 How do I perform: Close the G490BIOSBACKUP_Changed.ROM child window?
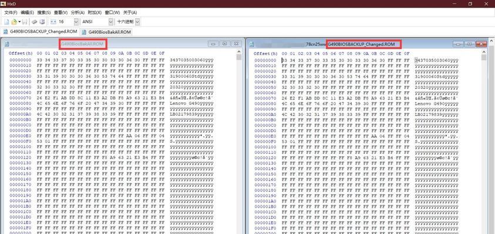481,44
